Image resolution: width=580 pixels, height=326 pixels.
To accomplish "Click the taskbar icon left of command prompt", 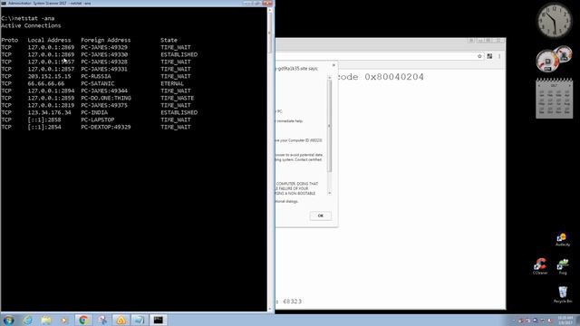I will tap(140, 320).
